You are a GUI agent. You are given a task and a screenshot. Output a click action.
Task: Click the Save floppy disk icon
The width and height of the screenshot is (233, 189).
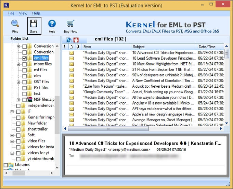[x=34, y=24]
